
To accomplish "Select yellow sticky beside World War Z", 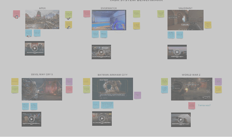I will click(x=218, y=90).
